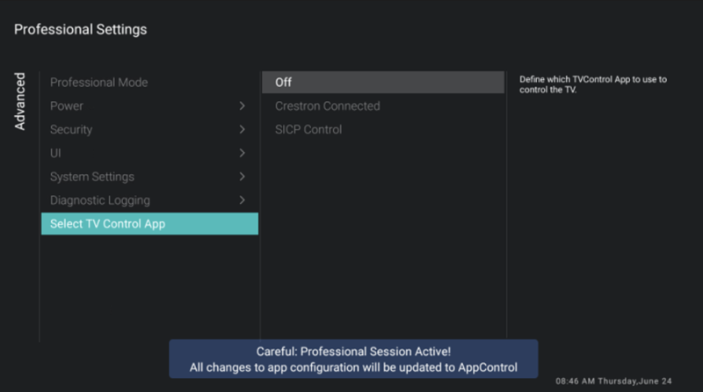Select the UI text label

pos(55,153)
